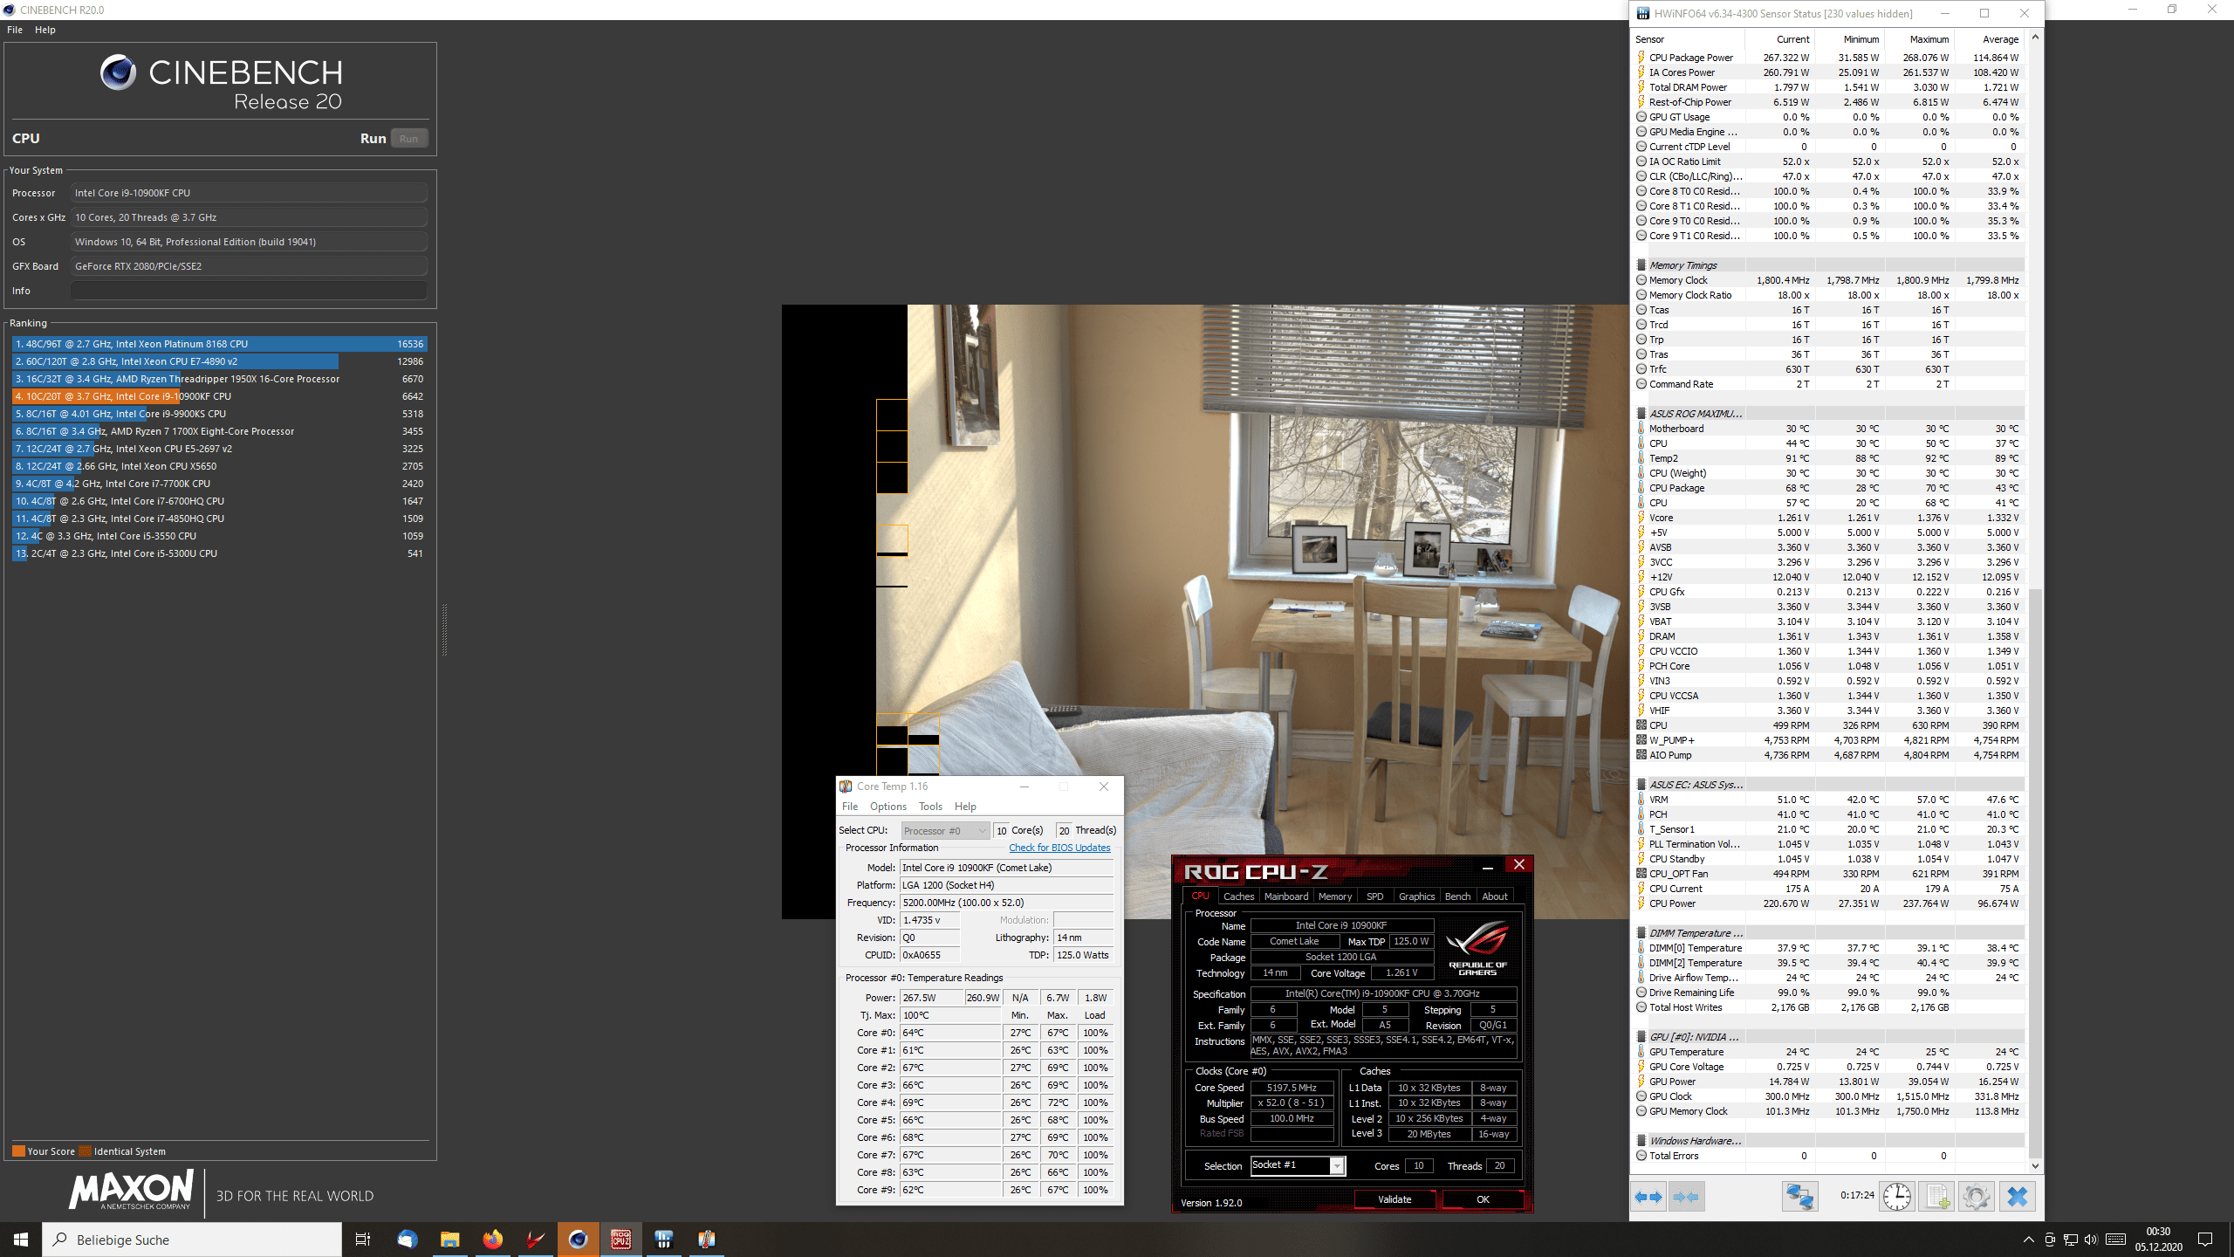Open the CPU-Z Socket #1 selection dropdown
This screenshot has height=1257, width=2234.
coord(1298,1166)
